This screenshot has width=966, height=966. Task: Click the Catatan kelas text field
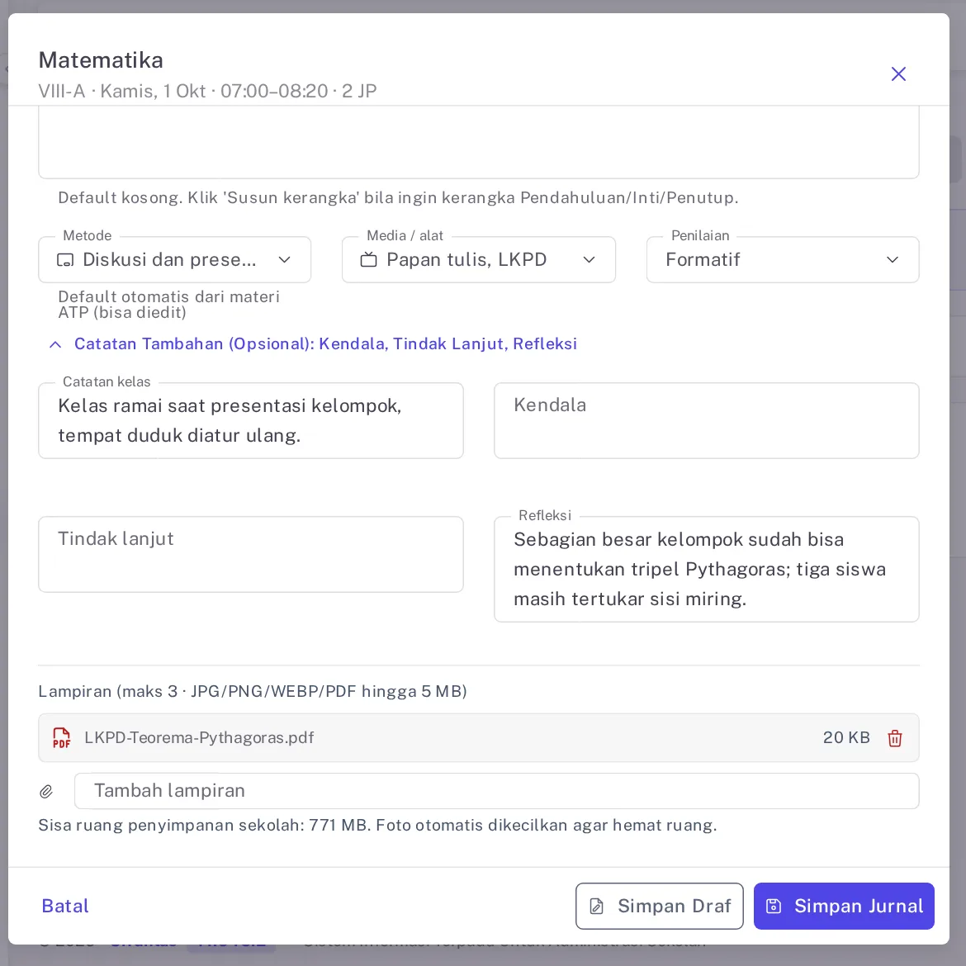(251, 421)
